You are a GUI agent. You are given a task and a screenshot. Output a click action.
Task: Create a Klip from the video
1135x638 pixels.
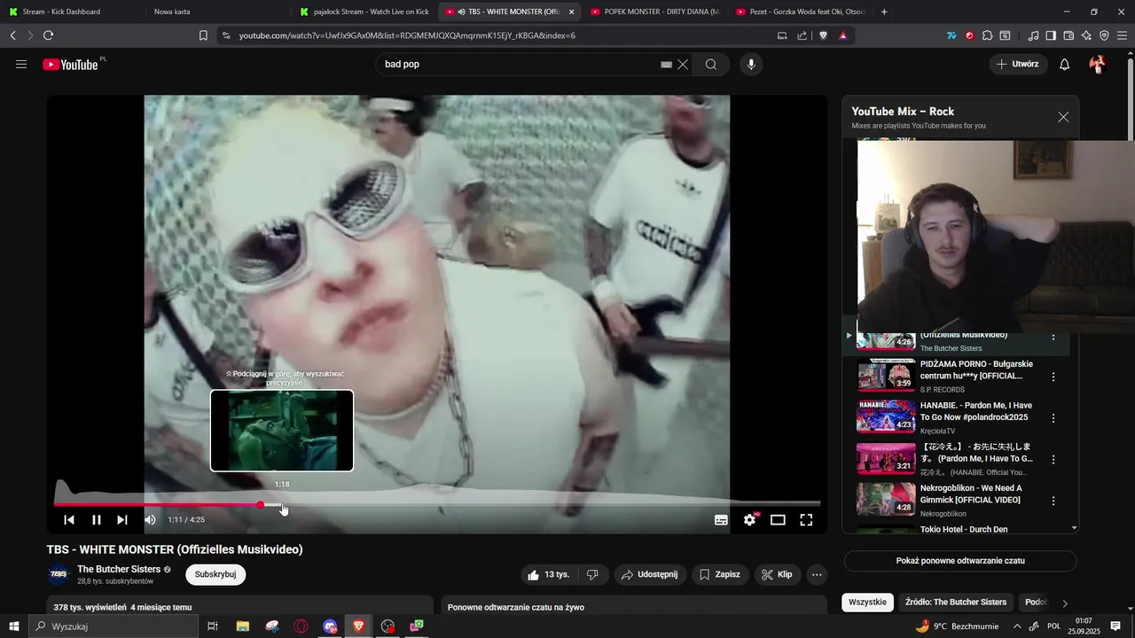(777, 575)
